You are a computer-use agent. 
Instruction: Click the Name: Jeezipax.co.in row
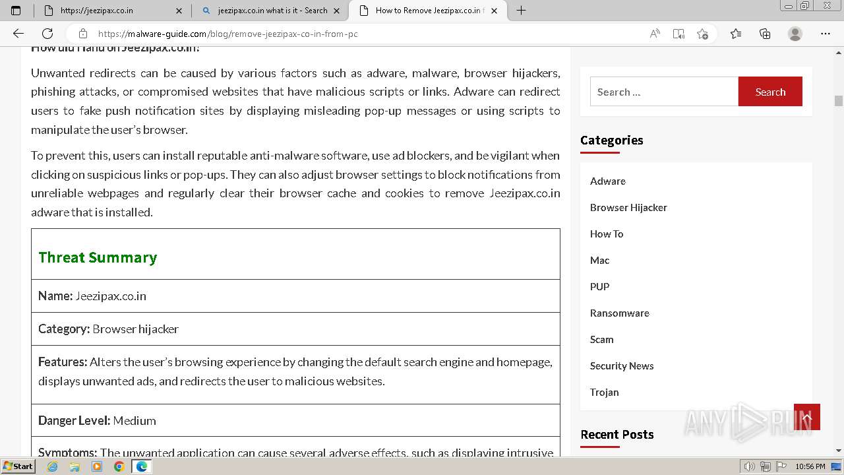pos(295,296)
